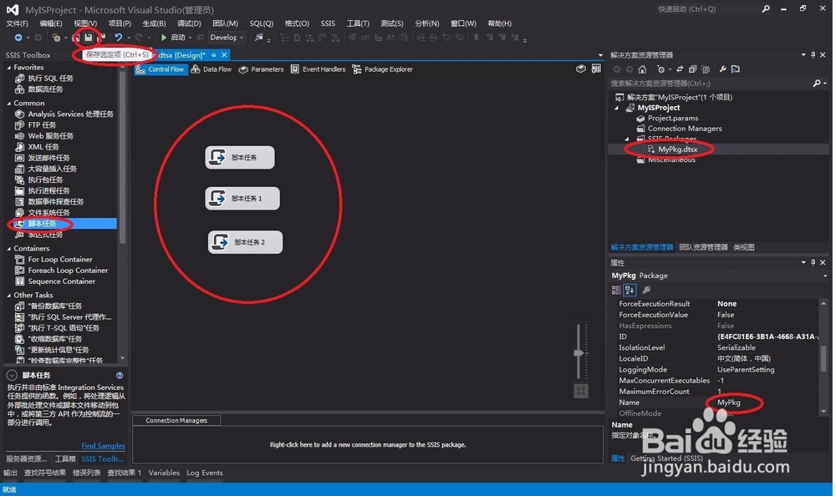The height and width of the screenshot is (496, 836).
Task: Toggle auto-hide pin on Solution Explorer panel
Action: [x=813, y=55]
